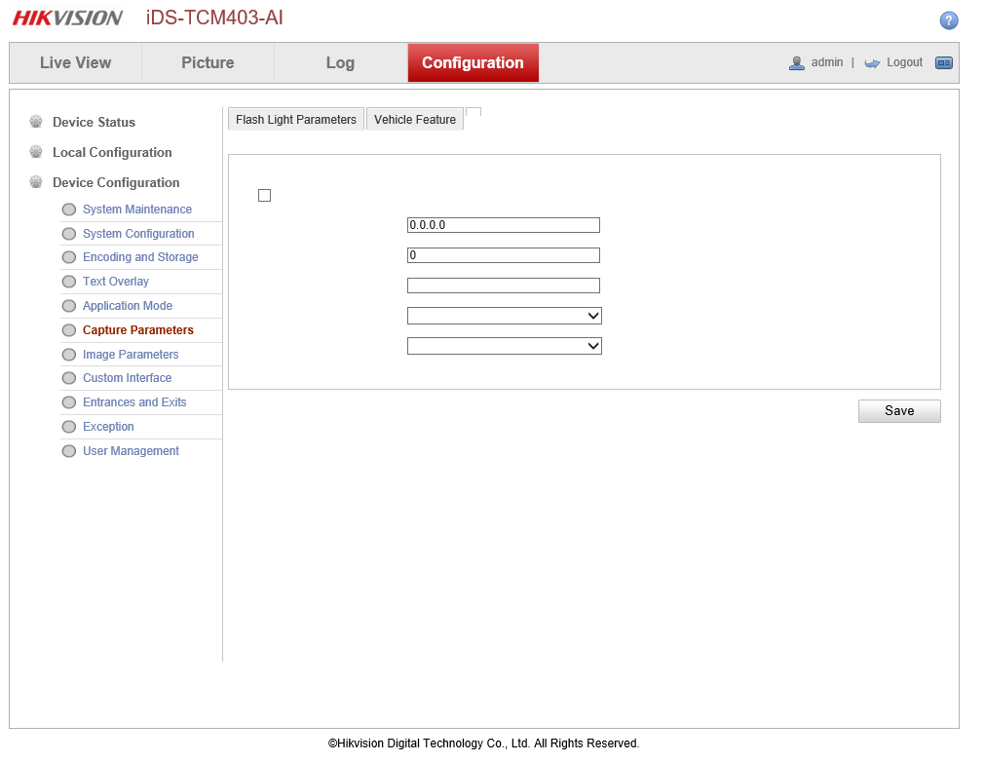Click the empty third text field
Screen dimensions: 985x762
point(503,286)
